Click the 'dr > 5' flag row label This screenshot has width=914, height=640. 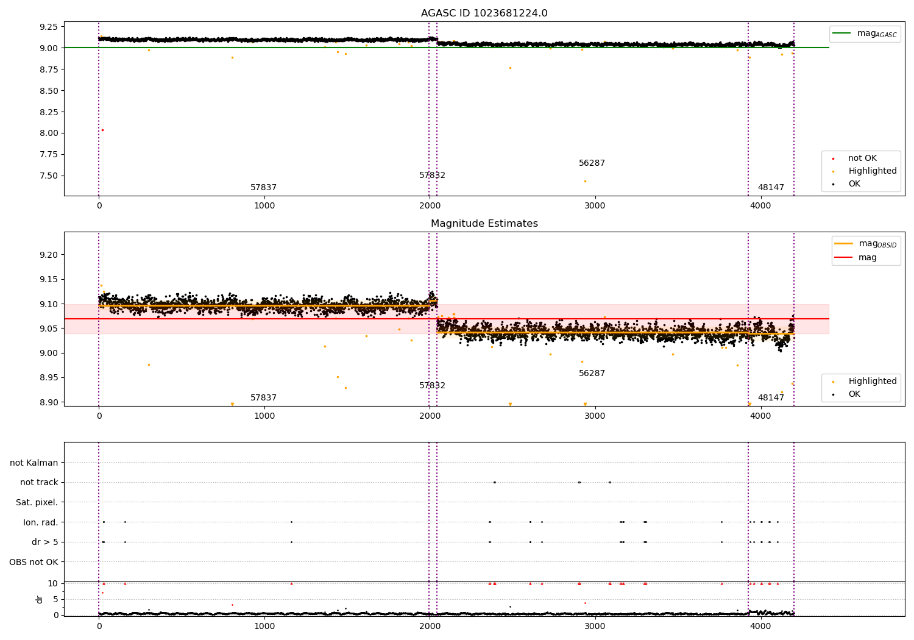45,542
